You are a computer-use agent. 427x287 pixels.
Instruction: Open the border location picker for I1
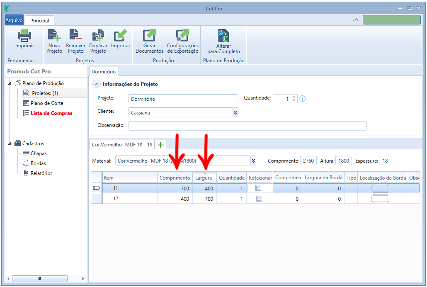coord(380,188)
